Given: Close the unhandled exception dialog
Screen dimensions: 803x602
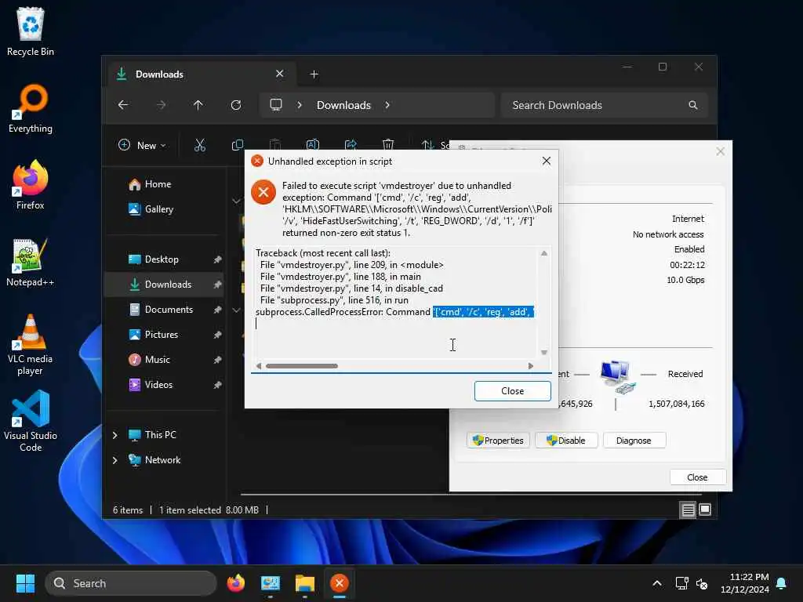Looking at the screenshot, I should coord(513,391).
